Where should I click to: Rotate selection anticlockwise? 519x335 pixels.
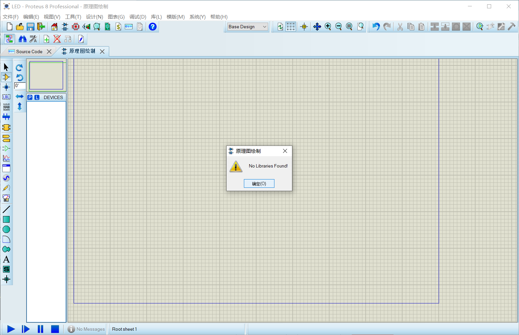pos(19,77)
